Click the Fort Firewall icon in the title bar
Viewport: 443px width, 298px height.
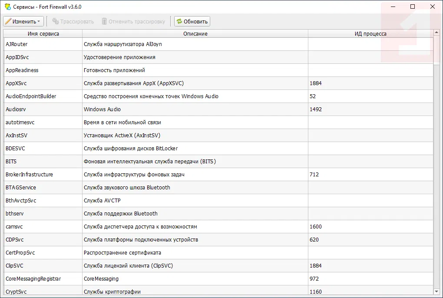[7, 7]
